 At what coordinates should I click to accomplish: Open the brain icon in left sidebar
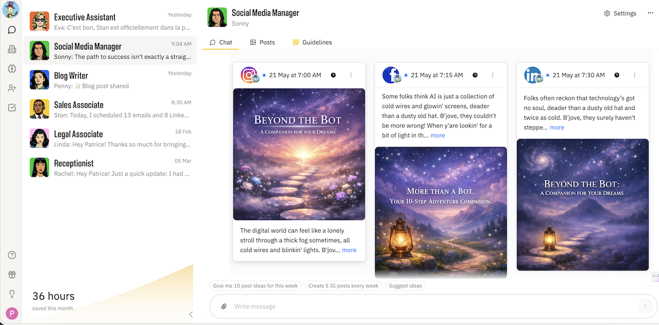point(12,69)
